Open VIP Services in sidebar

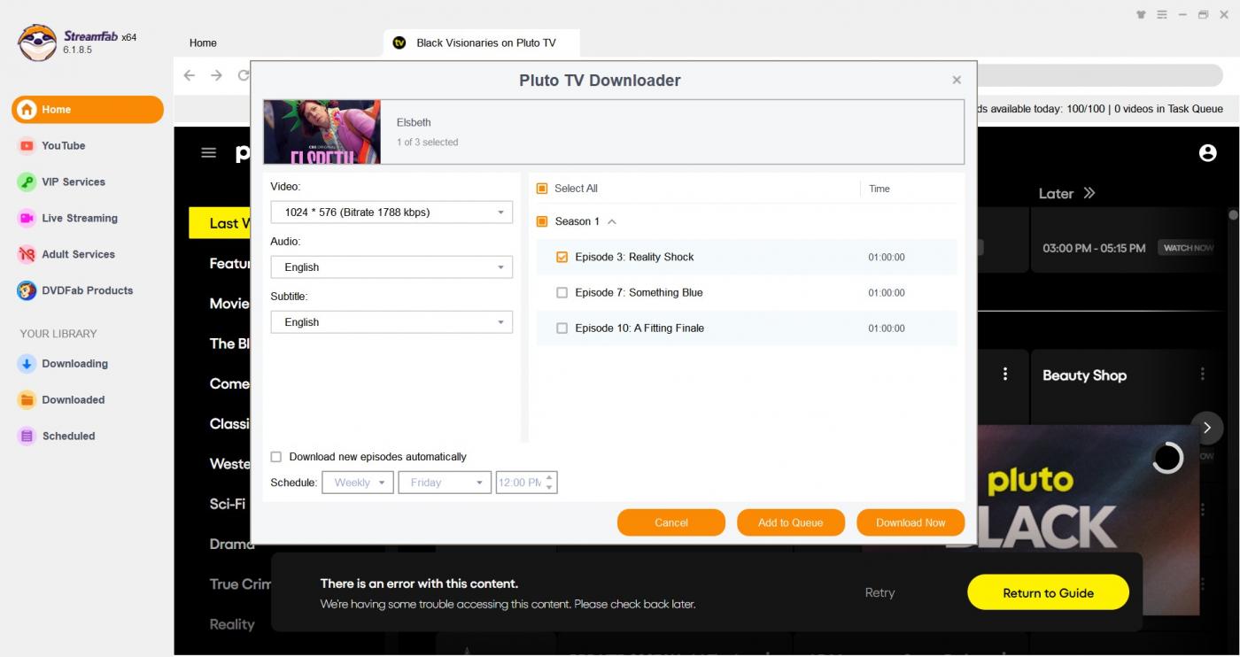tap(73, 182)
